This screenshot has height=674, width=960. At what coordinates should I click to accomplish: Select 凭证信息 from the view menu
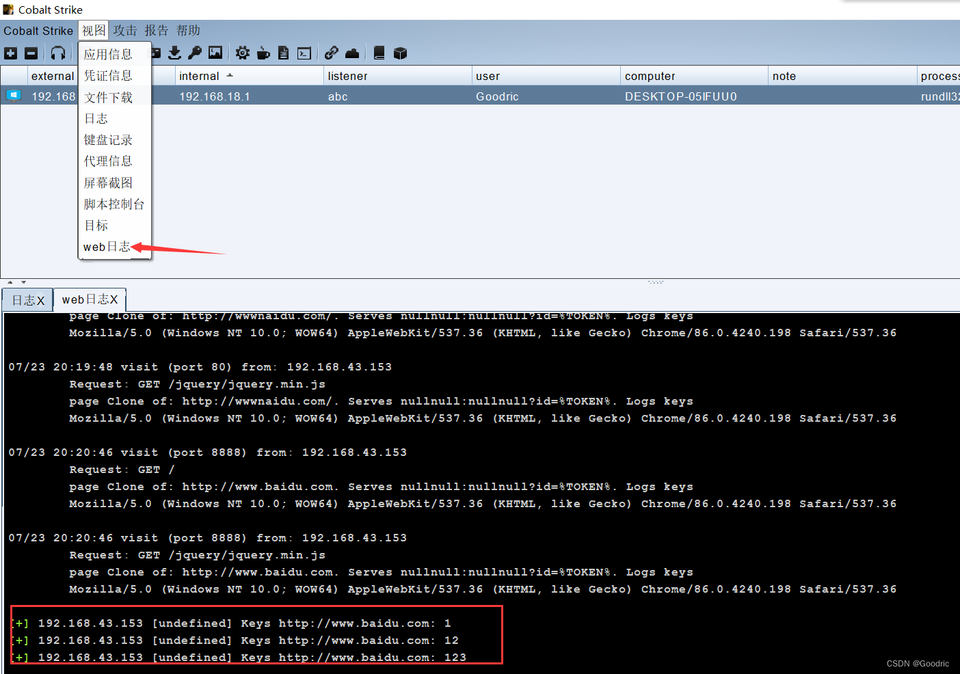[115, 75]
